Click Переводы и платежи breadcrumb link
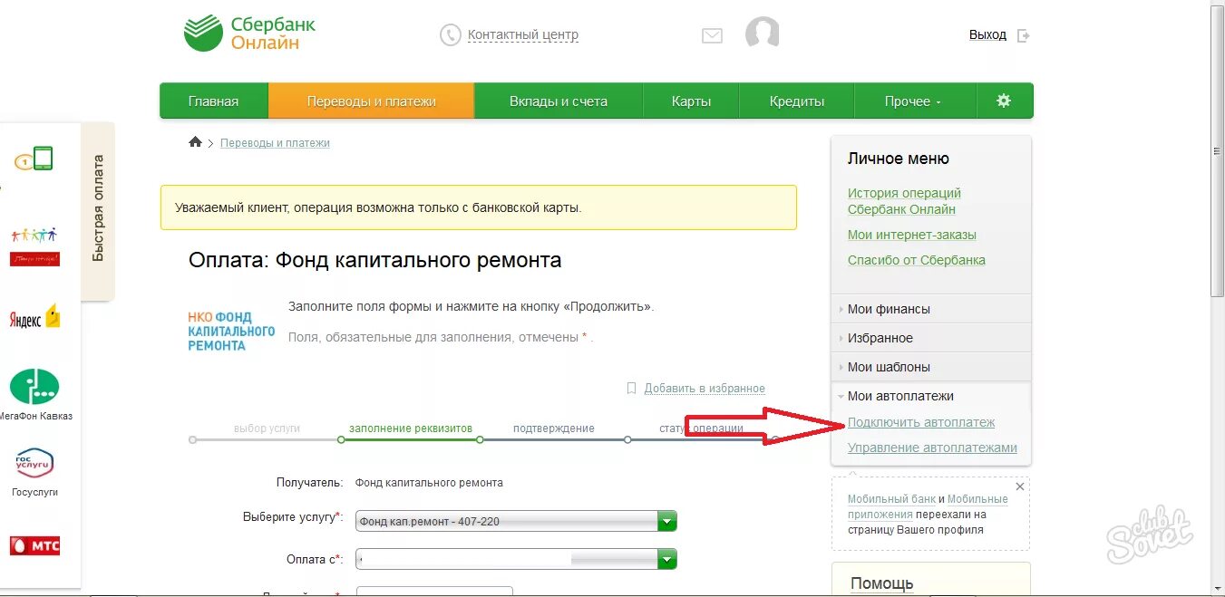The width and height of the screenshot is (1225, 597). (x=275, y=143)
